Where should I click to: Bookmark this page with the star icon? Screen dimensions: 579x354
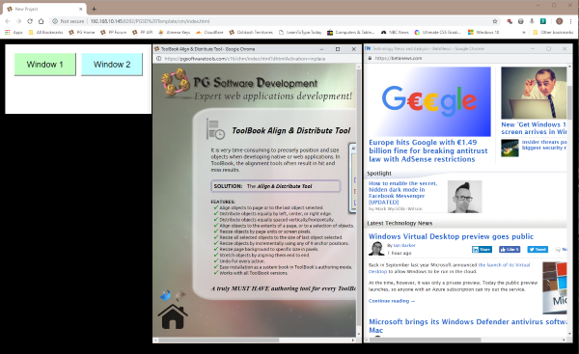point(495,21)
